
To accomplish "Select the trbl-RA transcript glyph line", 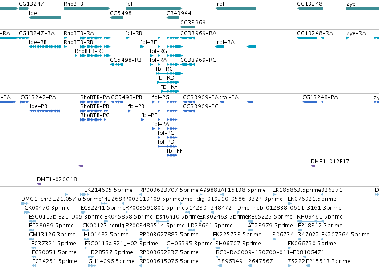I will pyautogui.click(x=236, y=47).
